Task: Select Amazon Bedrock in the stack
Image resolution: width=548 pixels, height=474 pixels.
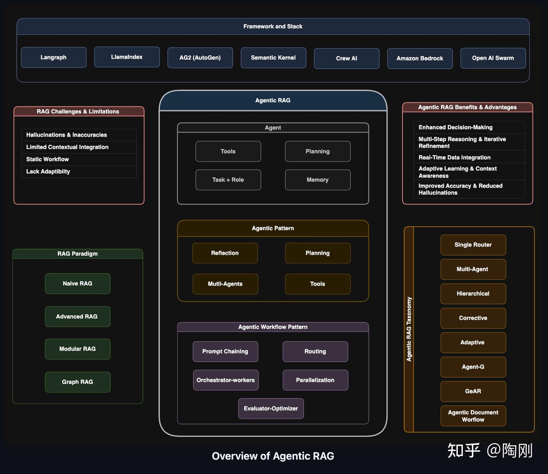Action: pos(420,58)
